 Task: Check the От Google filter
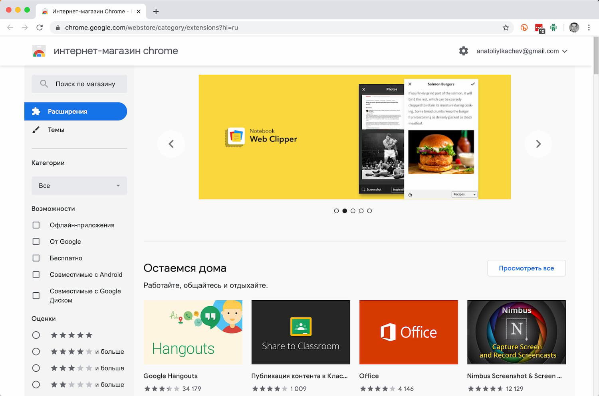36,242
